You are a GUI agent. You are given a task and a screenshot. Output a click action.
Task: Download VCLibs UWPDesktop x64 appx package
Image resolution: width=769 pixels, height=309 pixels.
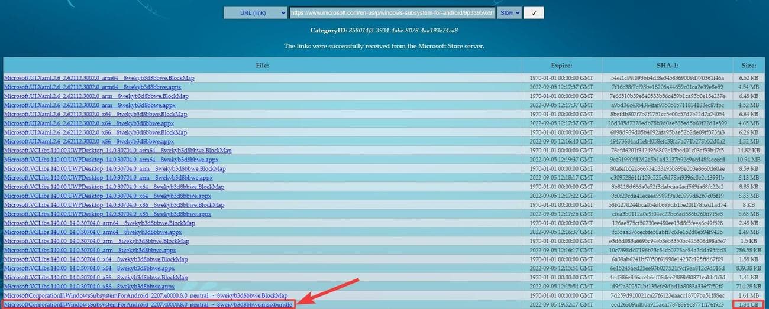[107, 196]
